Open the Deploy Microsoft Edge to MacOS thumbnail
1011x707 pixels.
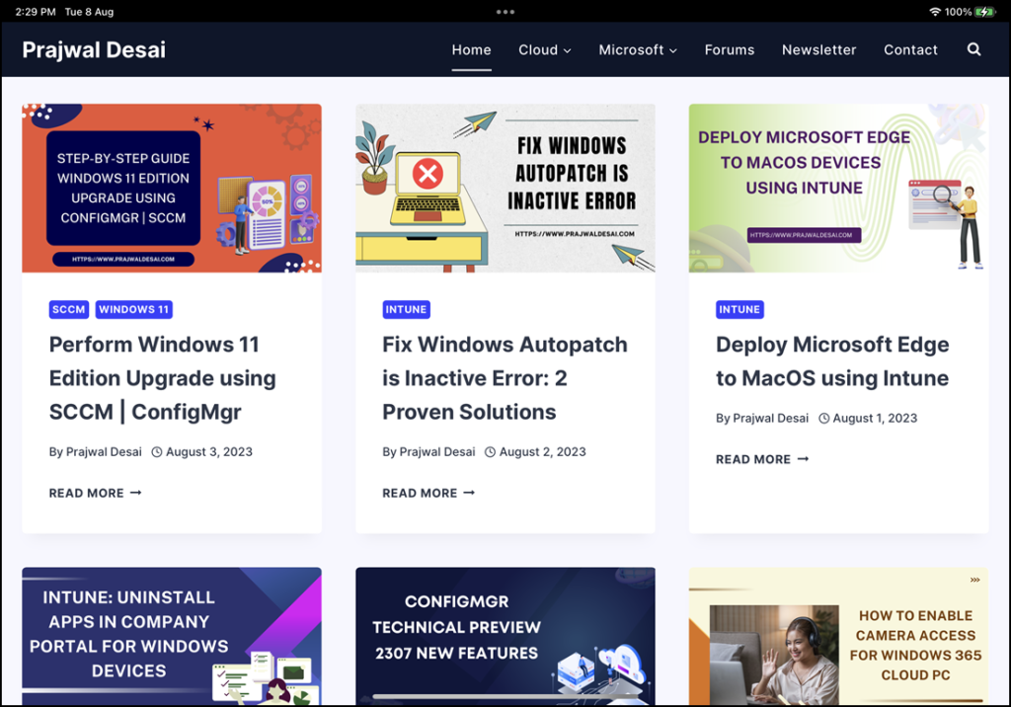click(x=838, y=189)
